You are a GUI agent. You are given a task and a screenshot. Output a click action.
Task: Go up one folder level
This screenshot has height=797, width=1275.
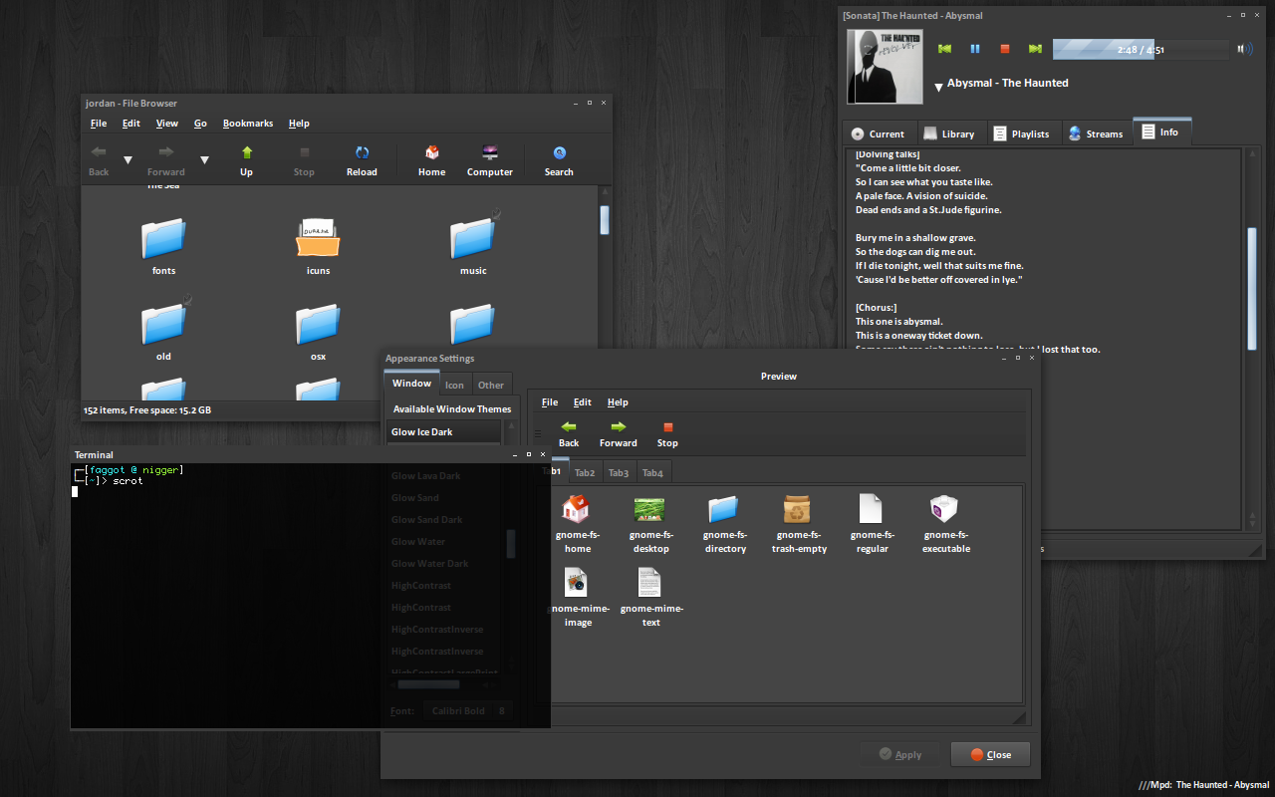point(246,160)
